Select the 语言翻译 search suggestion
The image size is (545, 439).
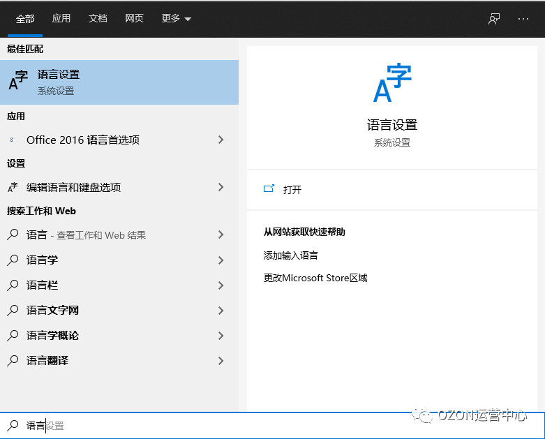(x=119, y=360)
